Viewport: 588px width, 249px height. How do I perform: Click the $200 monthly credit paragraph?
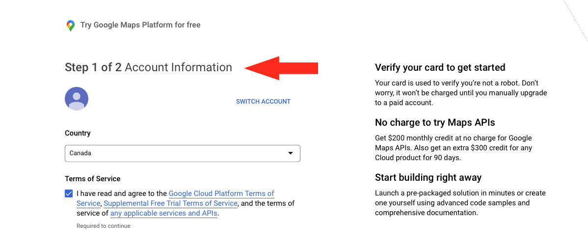coord(453,148)
